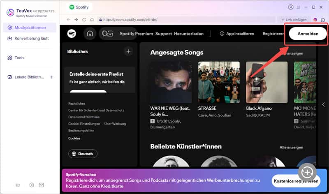Image resolution: width=329 pixels, height=194 pixels.
Task: Click the Anmelden button
Action: 308,34
